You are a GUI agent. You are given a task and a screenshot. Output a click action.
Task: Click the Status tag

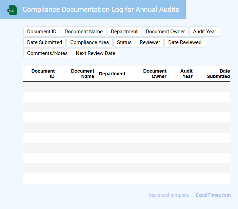pyautogui.click(x=124, y=42)
